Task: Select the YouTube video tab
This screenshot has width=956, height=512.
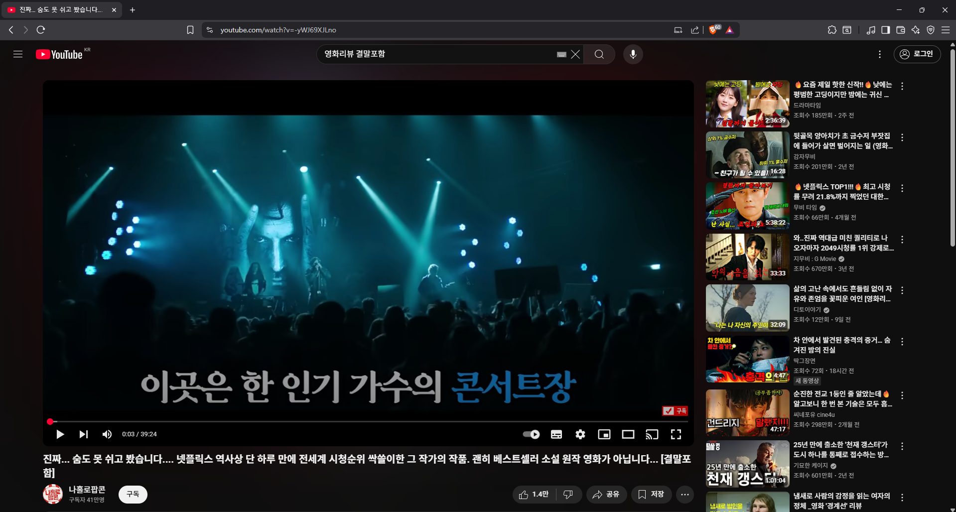Action: 61,9
